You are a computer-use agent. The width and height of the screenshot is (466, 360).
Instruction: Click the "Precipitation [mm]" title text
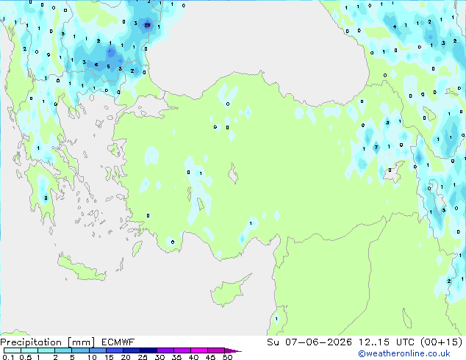(x=47, y=342)
